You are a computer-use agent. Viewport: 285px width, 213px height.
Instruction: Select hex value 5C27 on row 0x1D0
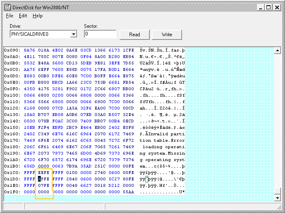pos(114,179)
